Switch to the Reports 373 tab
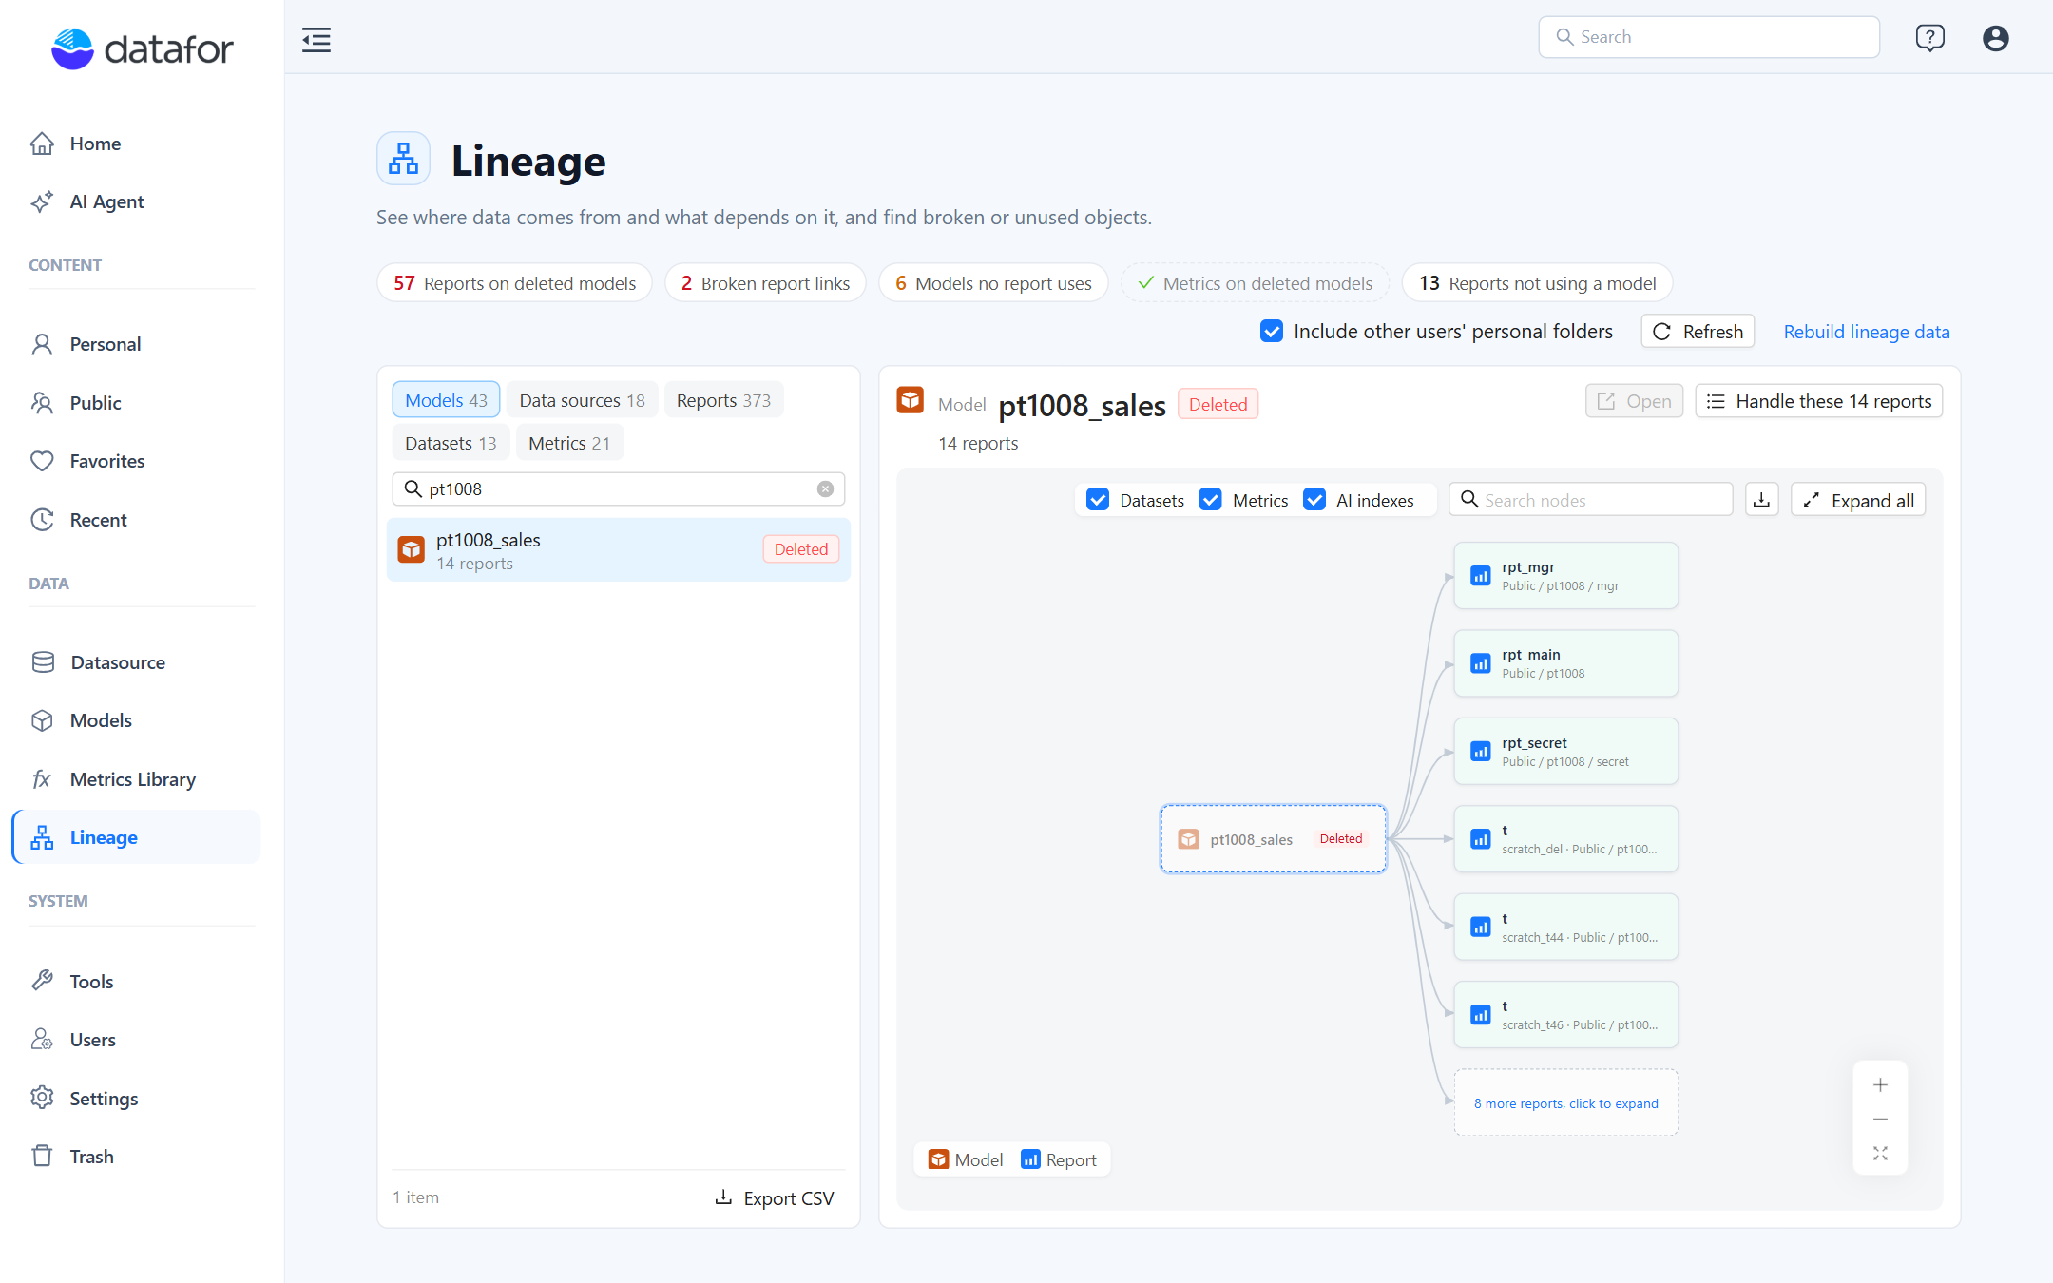The height and width of the screenshot is (1283, 2053). (x=723, y=400)
